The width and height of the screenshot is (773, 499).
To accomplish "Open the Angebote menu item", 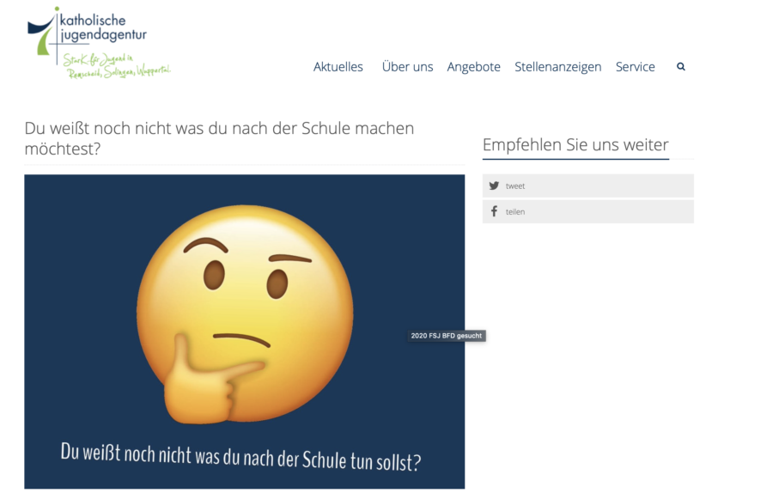I will coord(474,67).
